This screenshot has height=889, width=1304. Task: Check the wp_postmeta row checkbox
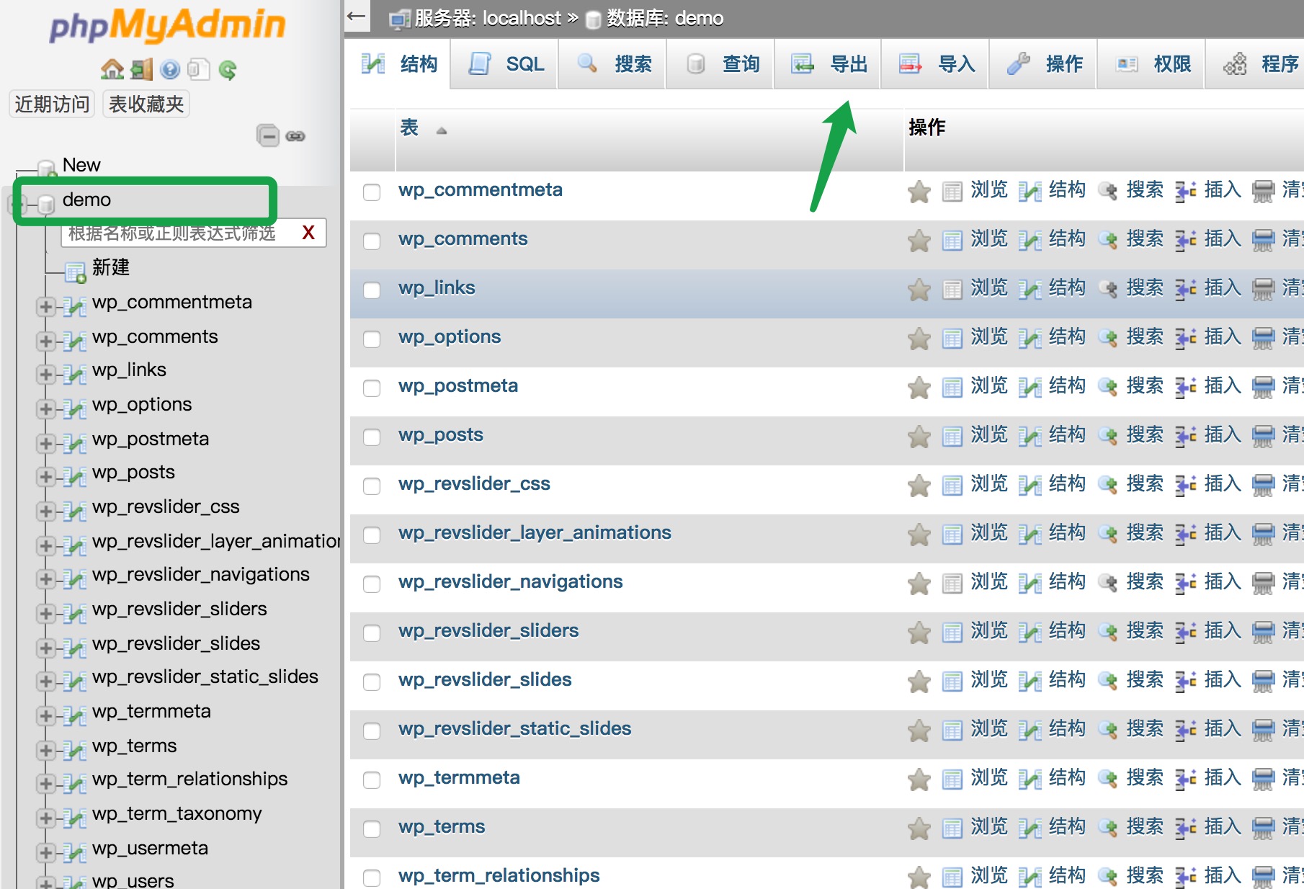coord(372,388)
